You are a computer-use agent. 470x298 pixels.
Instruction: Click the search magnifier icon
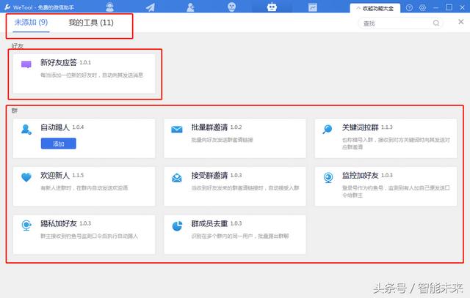click(x=436, y=23)
